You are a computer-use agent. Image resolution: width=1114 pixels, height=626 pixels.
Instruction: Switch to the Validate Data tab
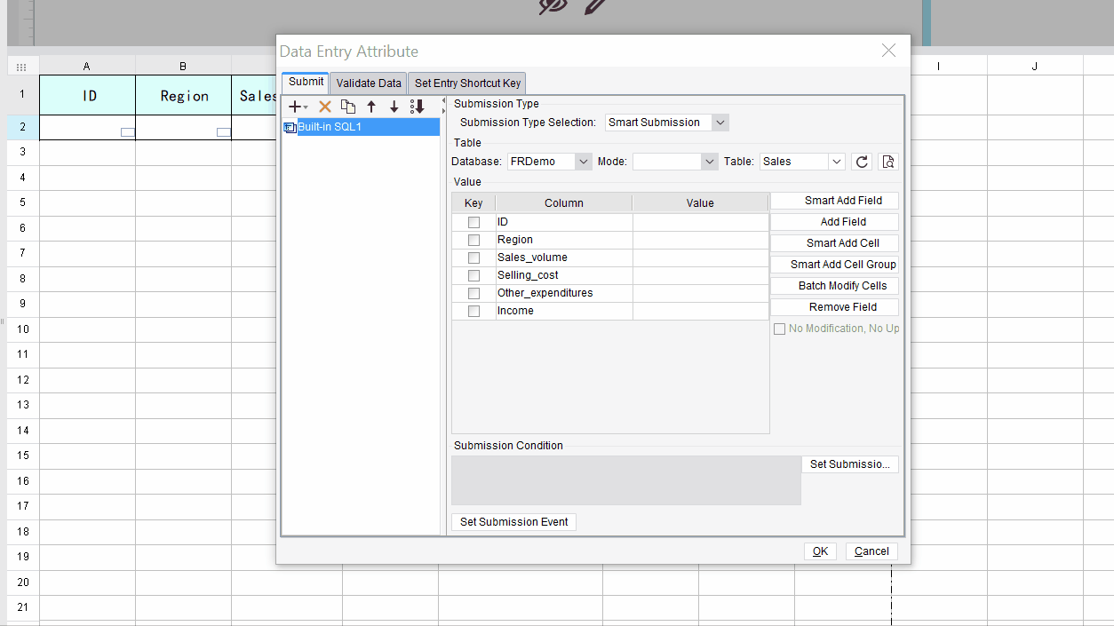(x=369, y=83)
